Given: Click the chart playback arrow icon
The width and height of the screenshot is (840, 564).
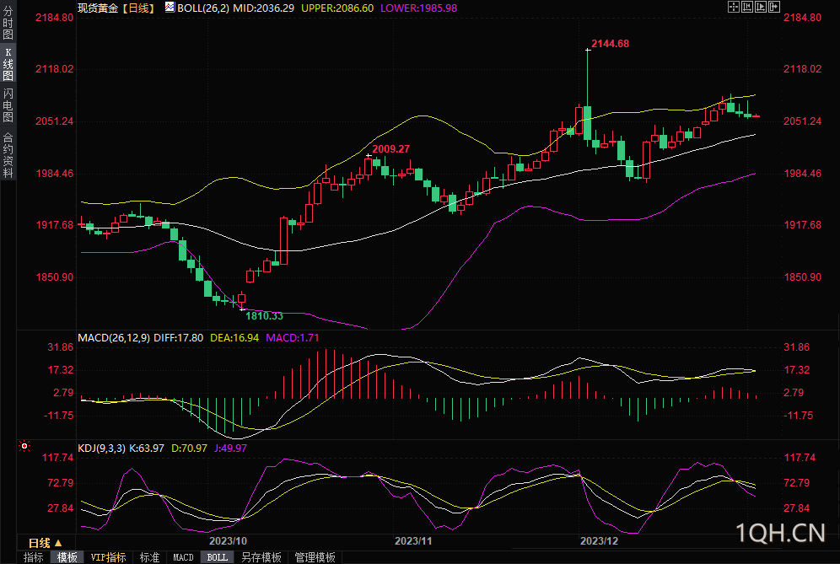Looking at the screenshot, I should click(761, 7).
